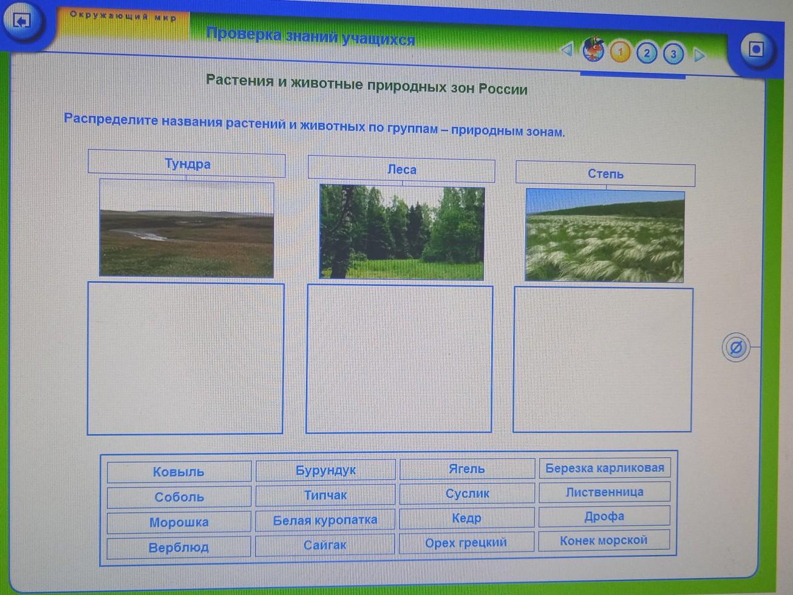Open task page 2
The width and height of the screenshot is (793, 595).
click(x=647, y=53)
